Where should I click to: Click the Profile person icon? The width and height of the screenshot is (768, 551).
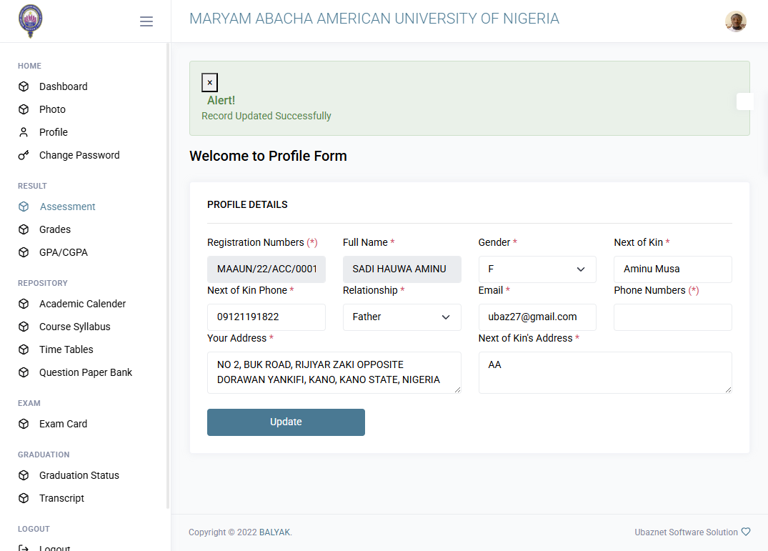(24, 132)
